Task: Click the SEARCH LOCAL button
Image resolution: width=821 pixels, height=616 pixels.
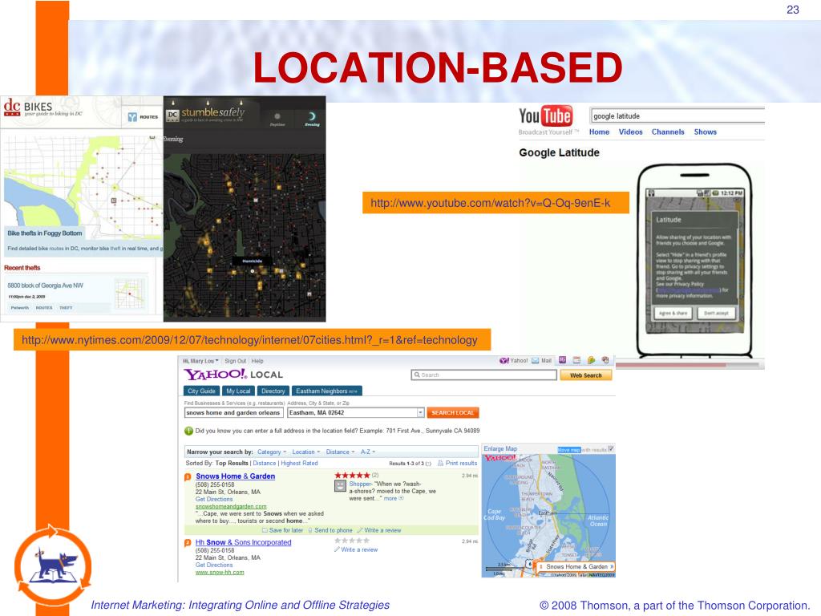Action: 453,413
